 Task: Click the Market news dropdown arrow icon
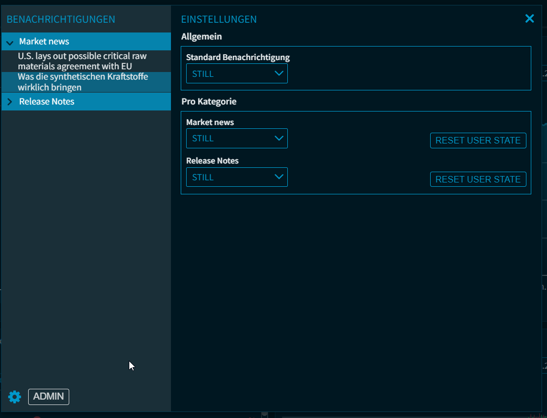(279, 139)
